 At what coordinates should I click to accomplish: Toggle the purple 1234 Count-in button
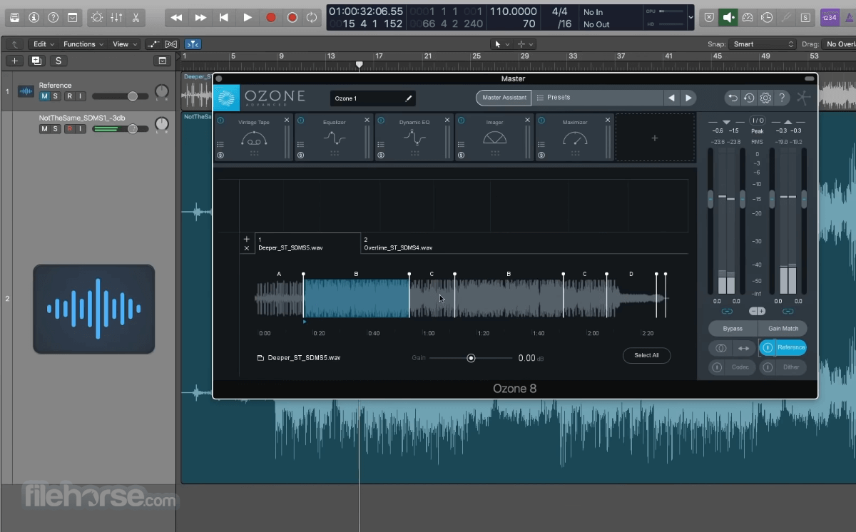click(x=830, y=17)
